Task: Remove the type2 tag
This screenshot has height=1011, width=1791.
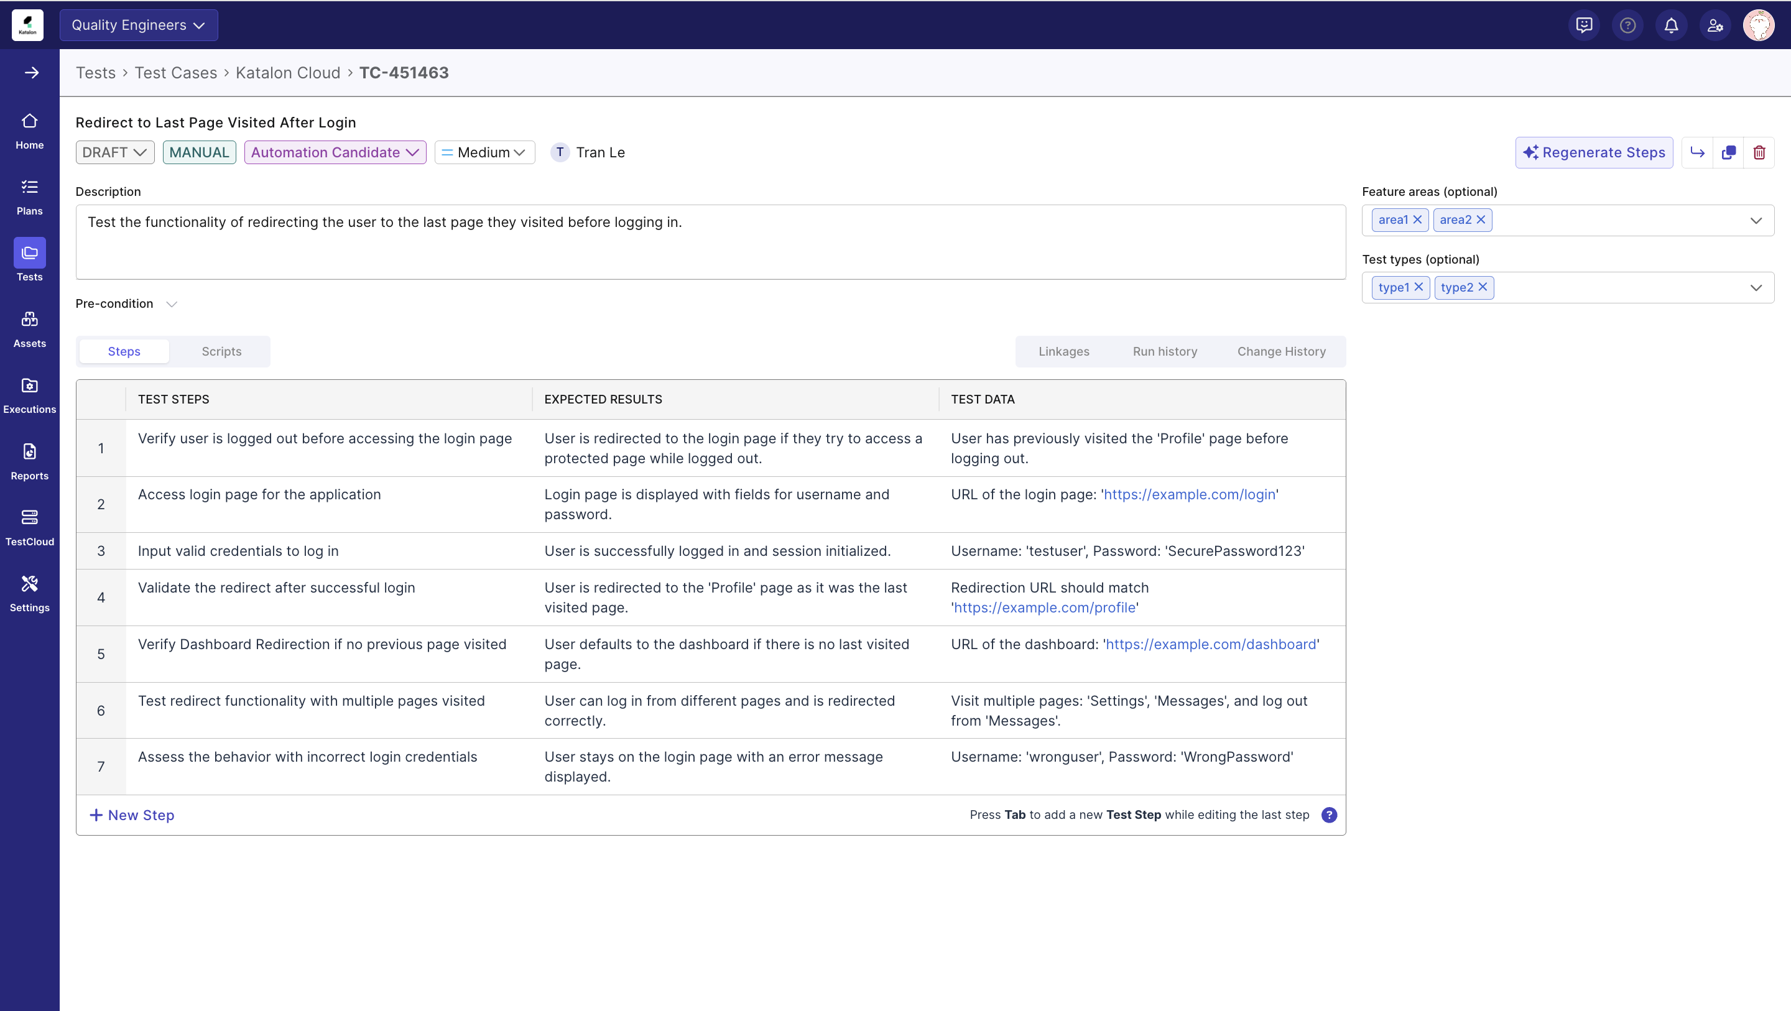Action: point(1483,287)
